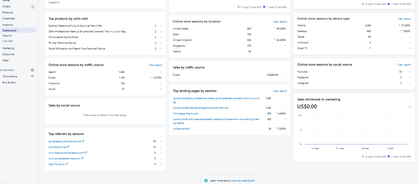View report for sessions by device type
418x184 pixels.
(404, 19)
